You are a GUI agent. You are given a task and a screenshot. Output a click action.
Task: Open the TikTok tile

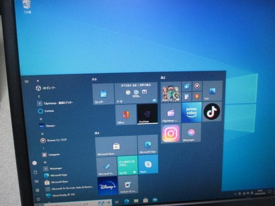212,112
